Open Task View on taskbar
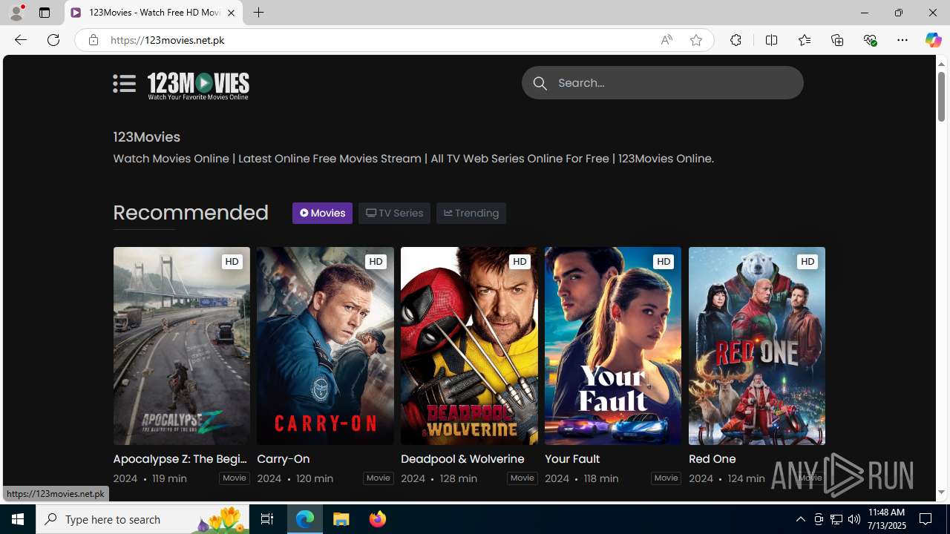Image resolution: width=950 pixels, height=534 pixels. (x=267, y=519)
